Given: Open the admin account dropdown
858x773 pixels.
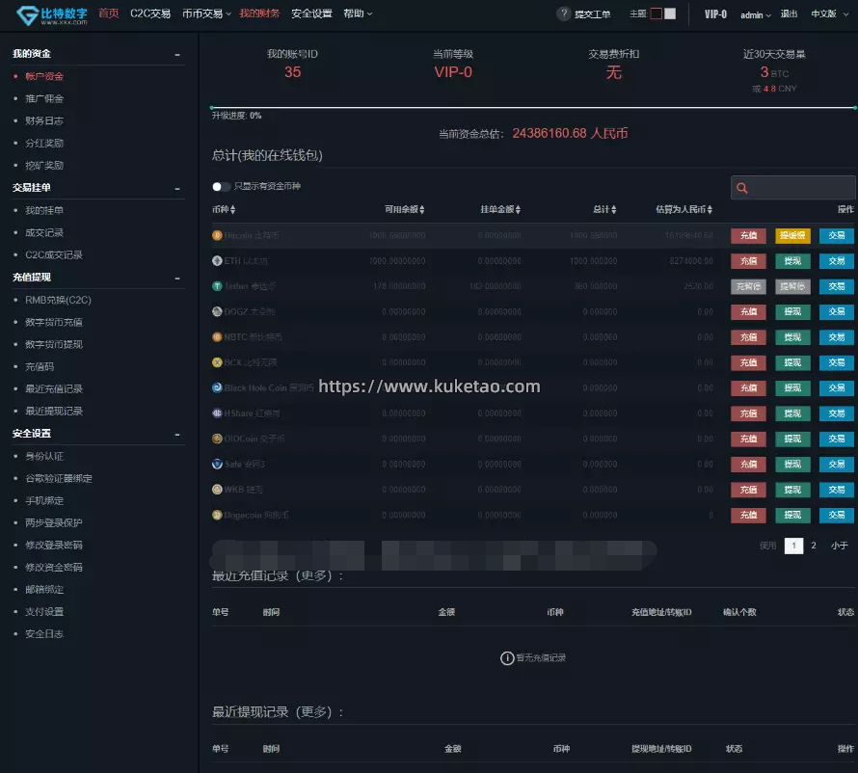Looking at the screenshot, I should click(756, 14).
